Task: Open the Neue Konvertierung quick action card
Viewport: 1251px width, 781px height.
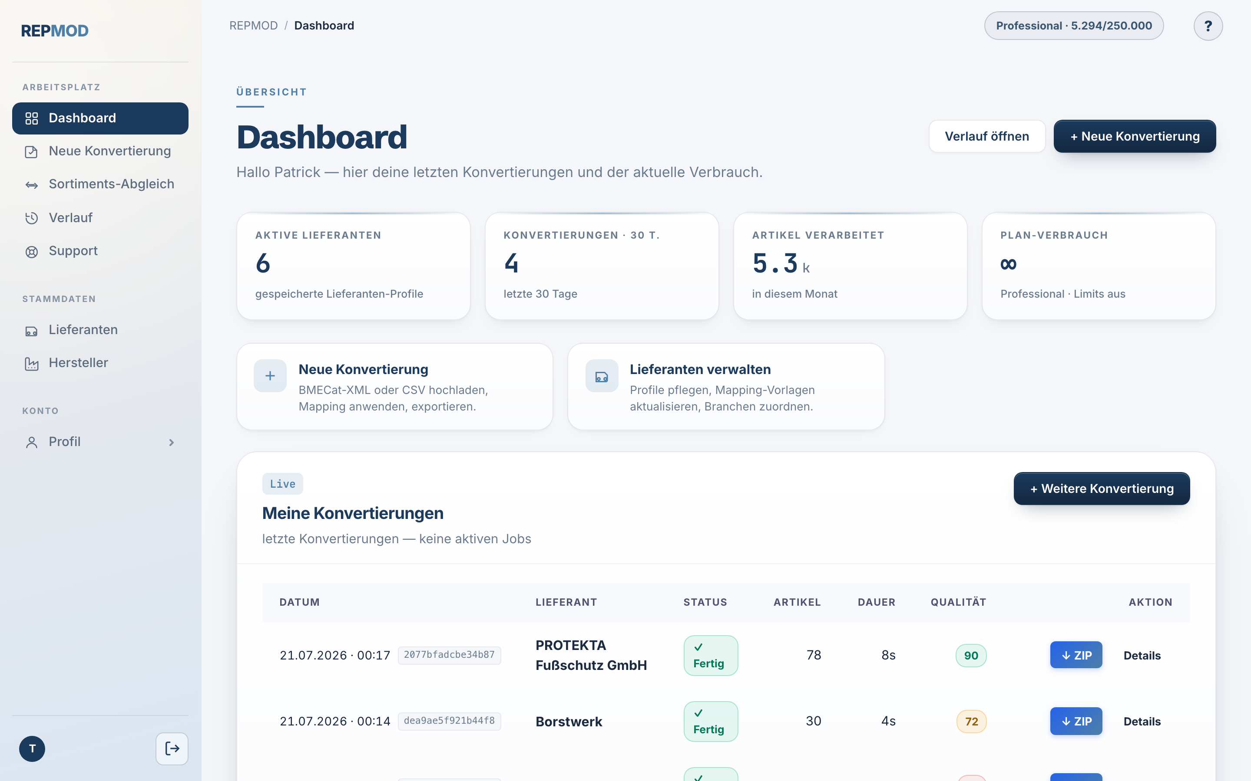Action: pos(395,387)
